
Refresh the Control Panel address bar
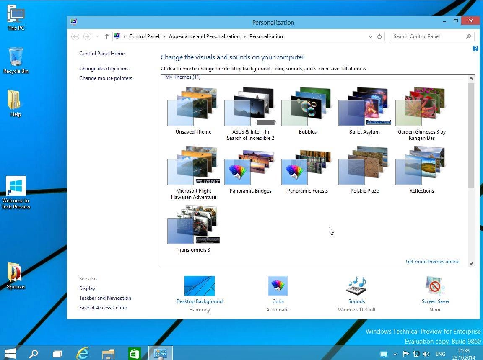click(379, 36)
